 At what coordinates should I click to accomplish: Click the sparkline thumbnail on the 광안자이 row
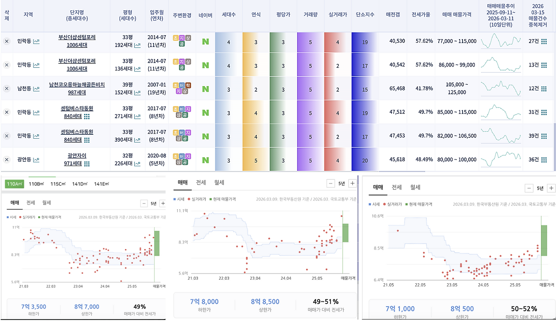coord(500,160)
